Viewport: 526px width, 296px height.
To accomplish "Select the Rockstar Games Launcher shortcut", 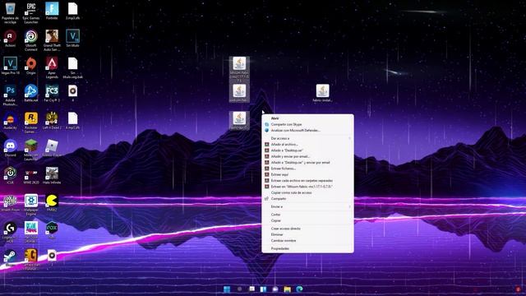I will click(31, 123).
